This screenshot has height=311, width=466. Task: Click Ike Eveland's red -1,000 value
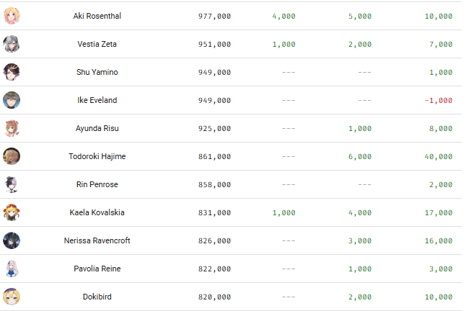438,100
